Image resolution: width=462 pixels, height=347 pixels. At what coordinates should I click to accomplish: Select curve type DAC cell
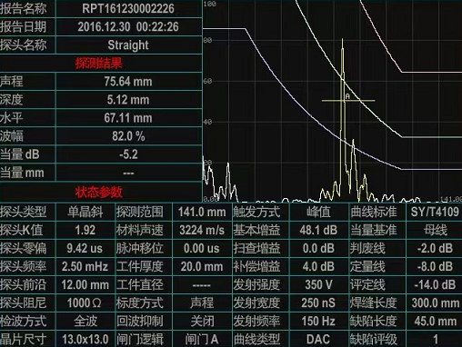318,340
